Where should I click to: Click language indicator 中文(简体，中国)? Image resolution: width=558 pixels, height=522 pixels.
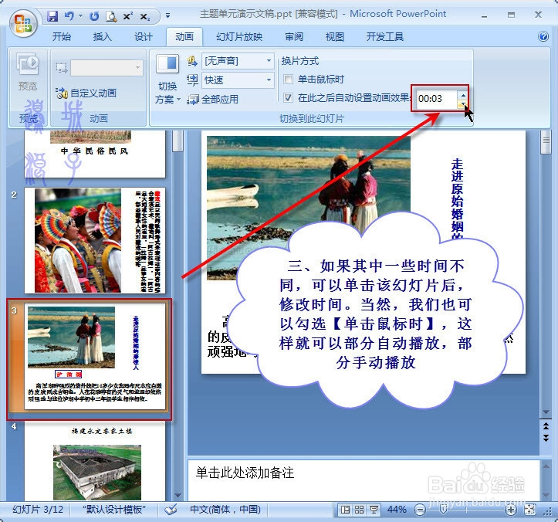coord(225,510)
